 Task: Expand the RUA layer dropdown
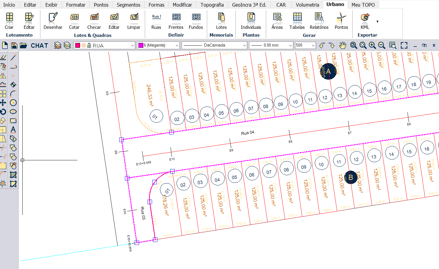click(132, 45)
